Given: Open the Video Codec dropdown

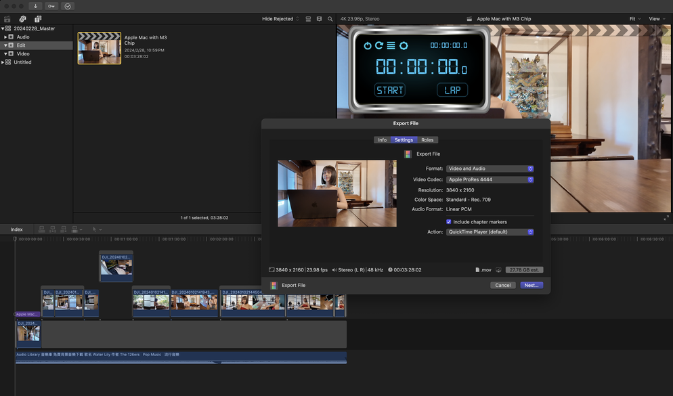Looking at the screenshot, I should point(490,180).
